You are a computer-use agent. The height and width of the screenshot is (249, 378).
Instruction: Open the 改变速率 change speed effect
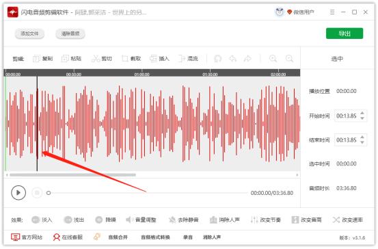(348, 220)
